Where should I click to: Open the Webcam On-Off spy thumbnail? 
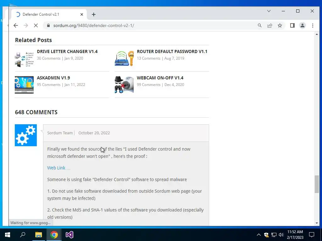[x=124, y=85]
